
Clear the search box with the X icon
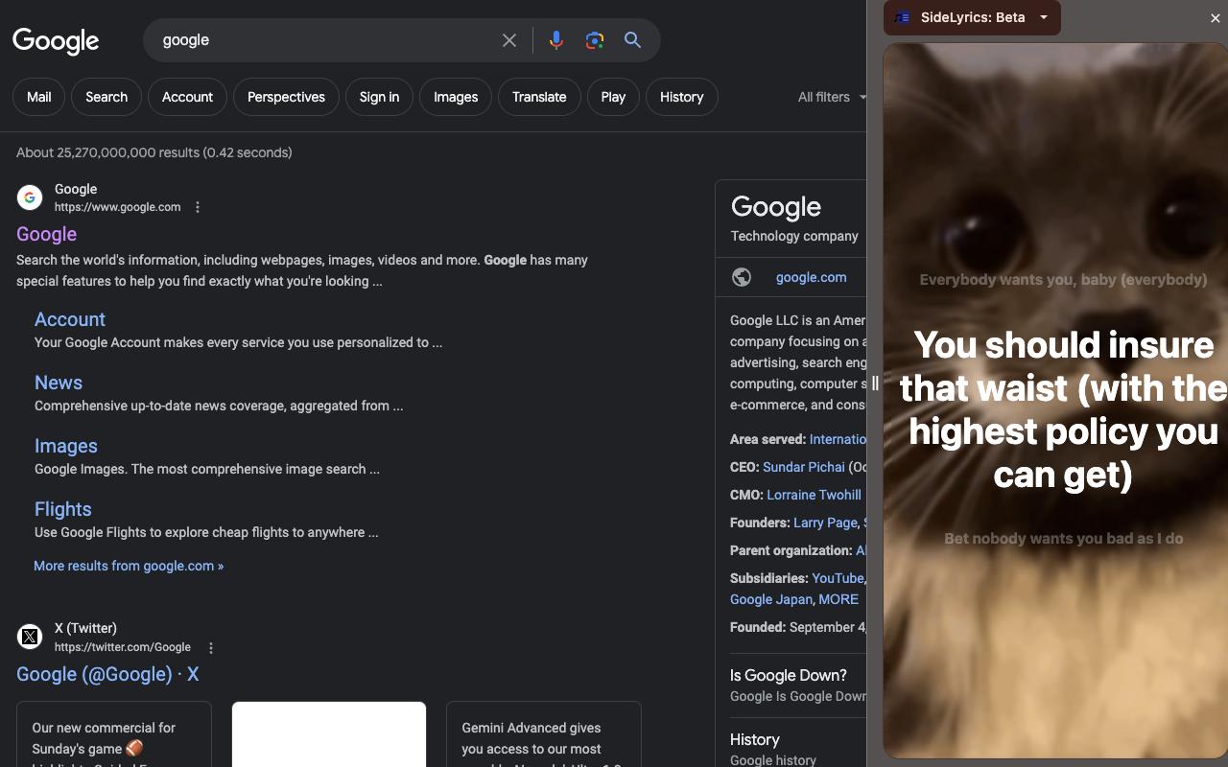(509, 40)
